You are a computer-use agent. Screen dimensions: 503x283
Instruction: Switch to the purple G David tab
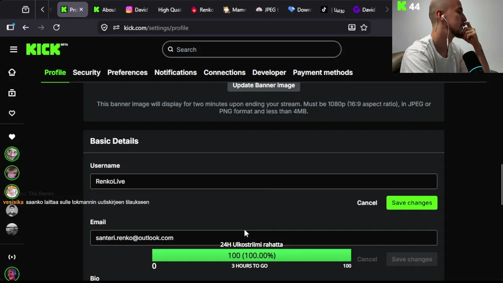(x=364, y=9)
